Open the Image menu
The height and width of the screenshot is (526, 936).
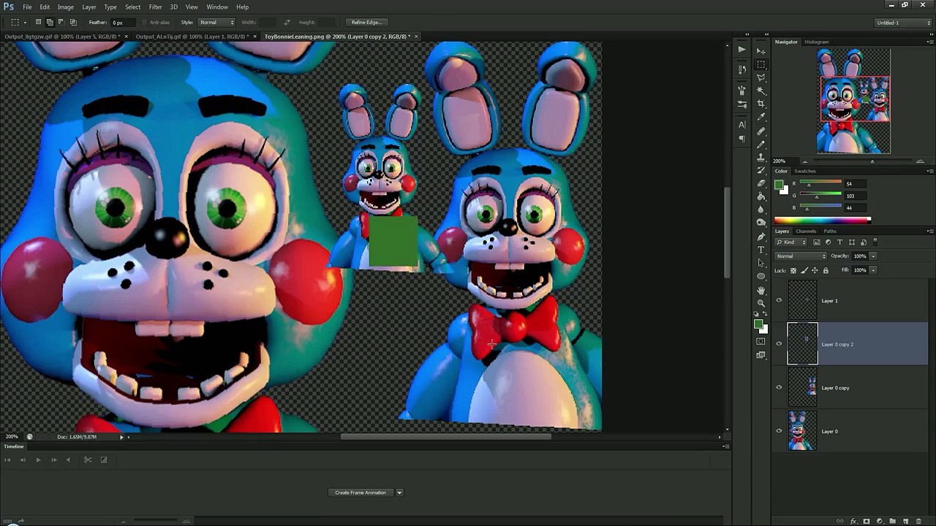pos(66,7)
